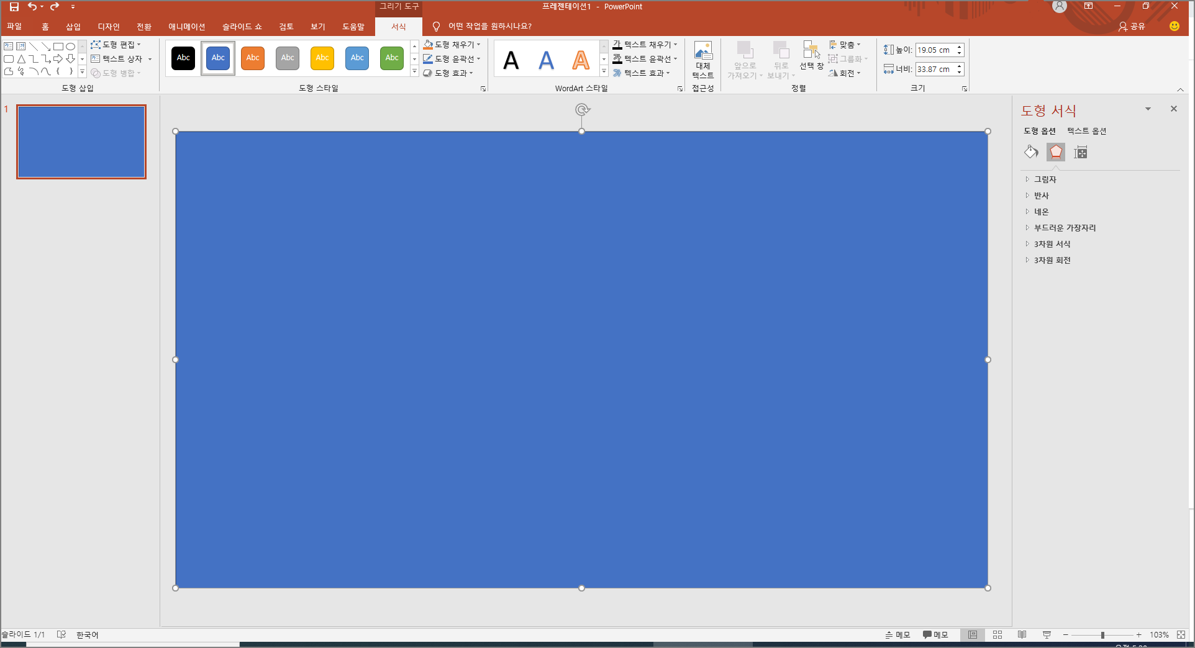
Task: Expand the shape styles gallery with more arrow
Action: pos(414,72)
